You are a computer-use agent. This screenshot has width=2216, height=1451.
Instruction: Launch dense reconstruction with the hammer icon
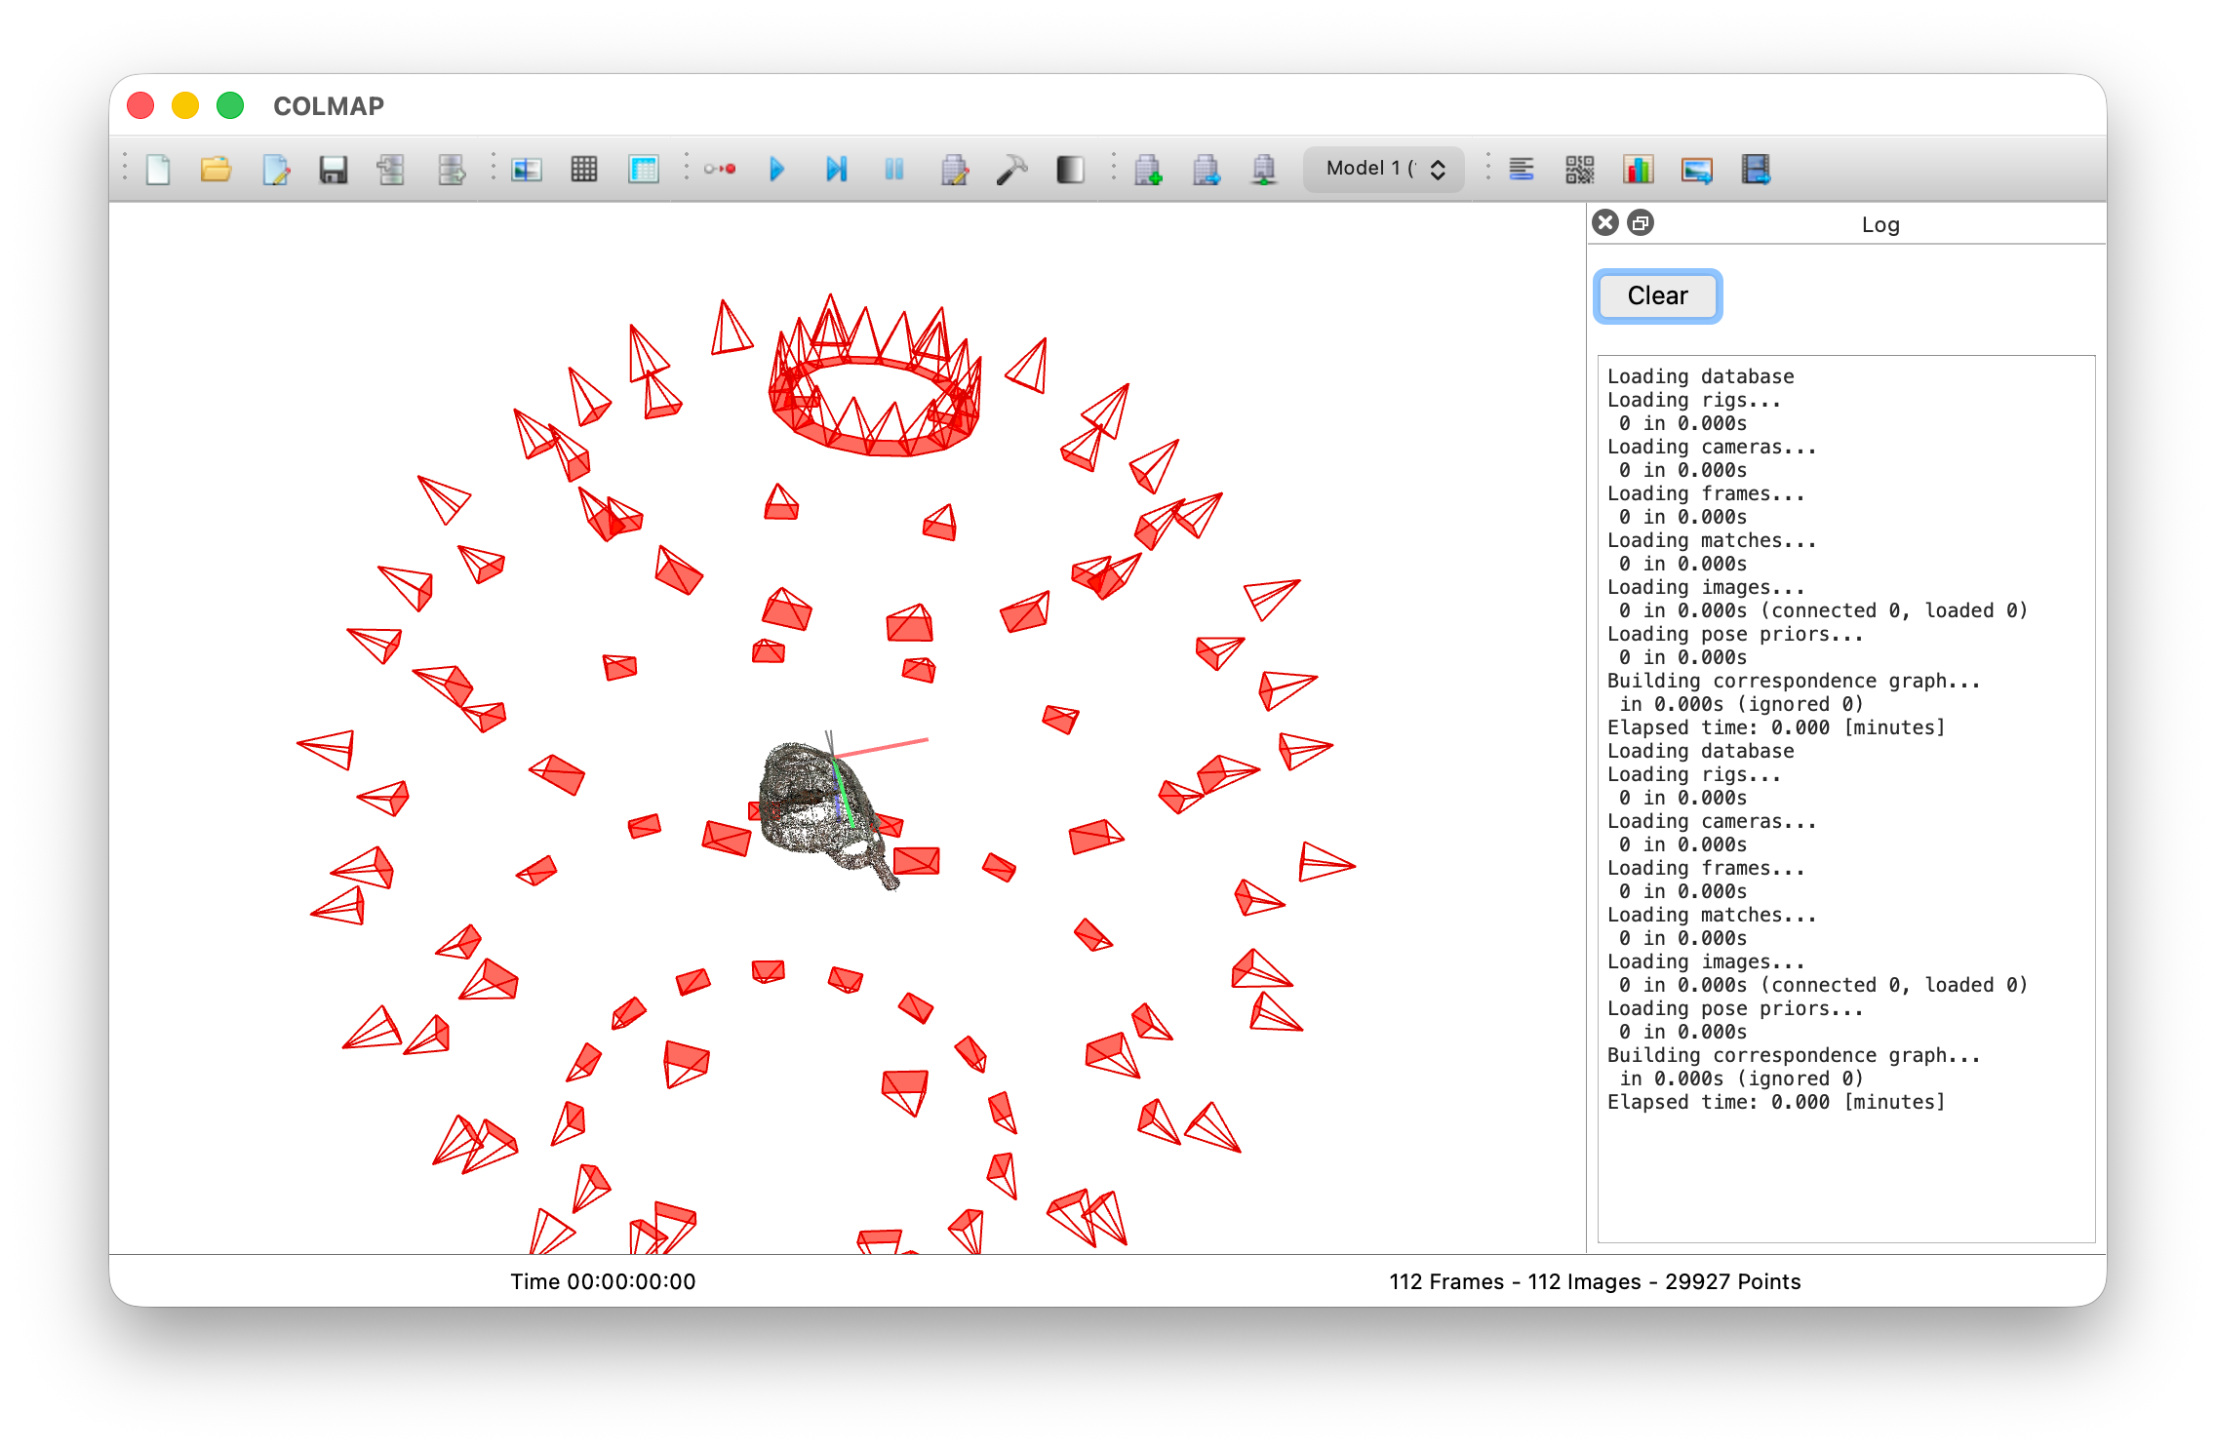point(1012,169)
